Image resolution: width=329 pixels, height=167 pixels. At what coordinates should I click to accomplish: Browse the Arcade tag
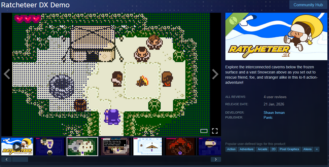(x=262, y=149)
